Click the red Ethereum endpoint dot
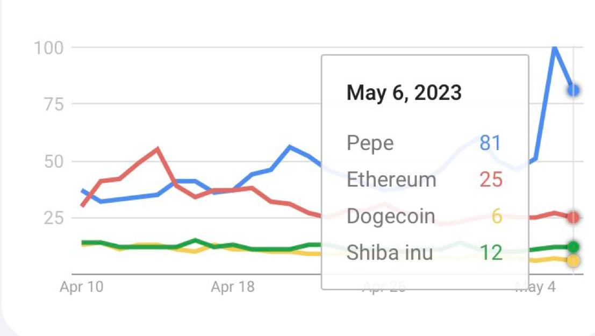The width and height of the screenshot is (595, 336). [574, 217]
